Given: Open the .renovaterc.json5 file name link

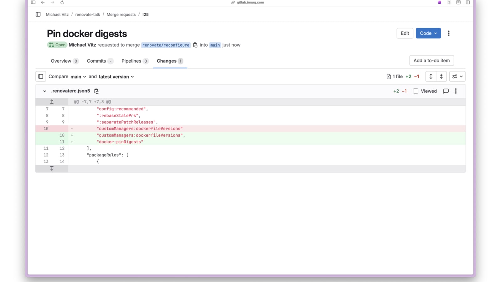Looking at the screenshot, I should pyautogui.click(x=70, y=91).
